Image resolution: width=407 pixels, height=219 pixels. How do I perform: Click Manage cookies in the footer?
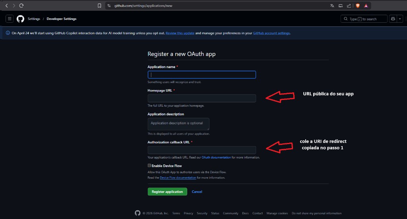click(277, 213)
